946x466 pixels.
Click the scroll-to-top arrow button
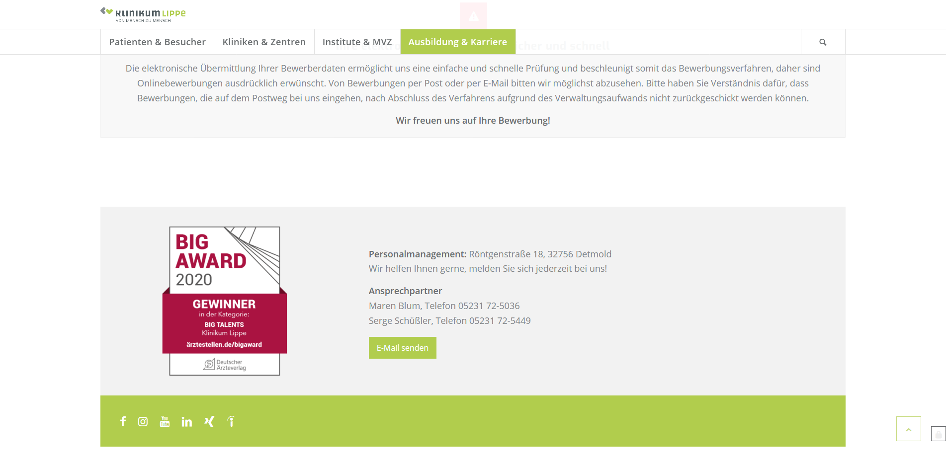point(909,429)
